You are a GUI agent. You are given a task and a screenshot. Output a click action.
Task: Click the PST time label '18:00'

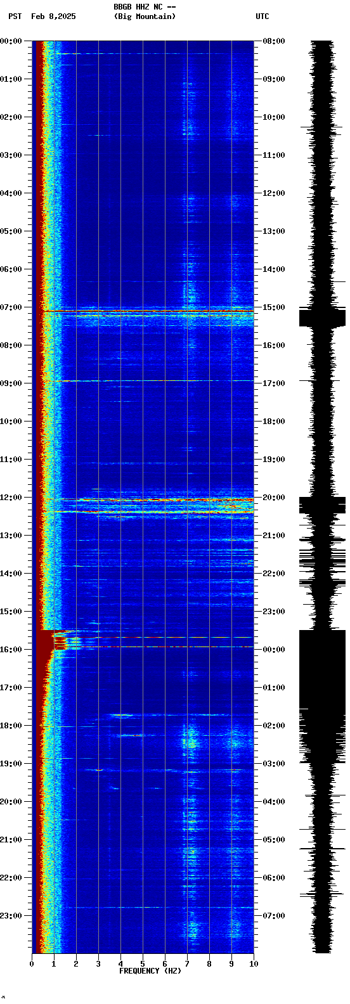pyautogui.click(x=11, y=726)
